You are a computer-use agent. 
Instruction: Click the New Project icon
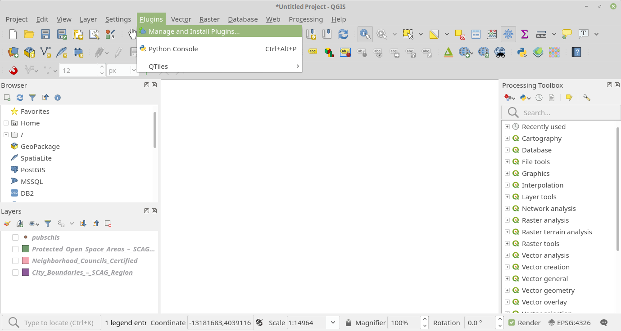(13, 34)
